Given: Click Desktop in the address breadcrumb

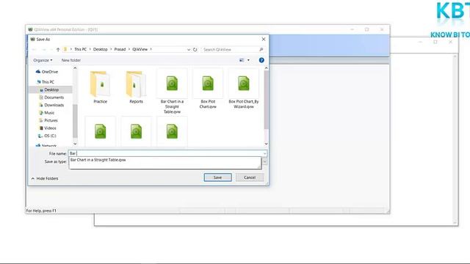Looking at the screenshot, I should coord(101,49).
